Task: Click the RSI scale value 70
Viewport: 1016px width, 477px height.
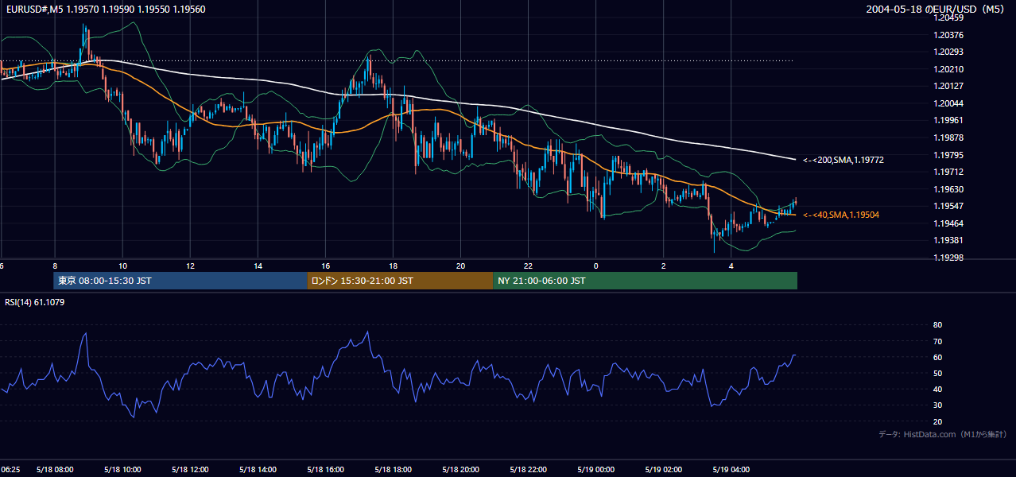Action: point(937,341)
